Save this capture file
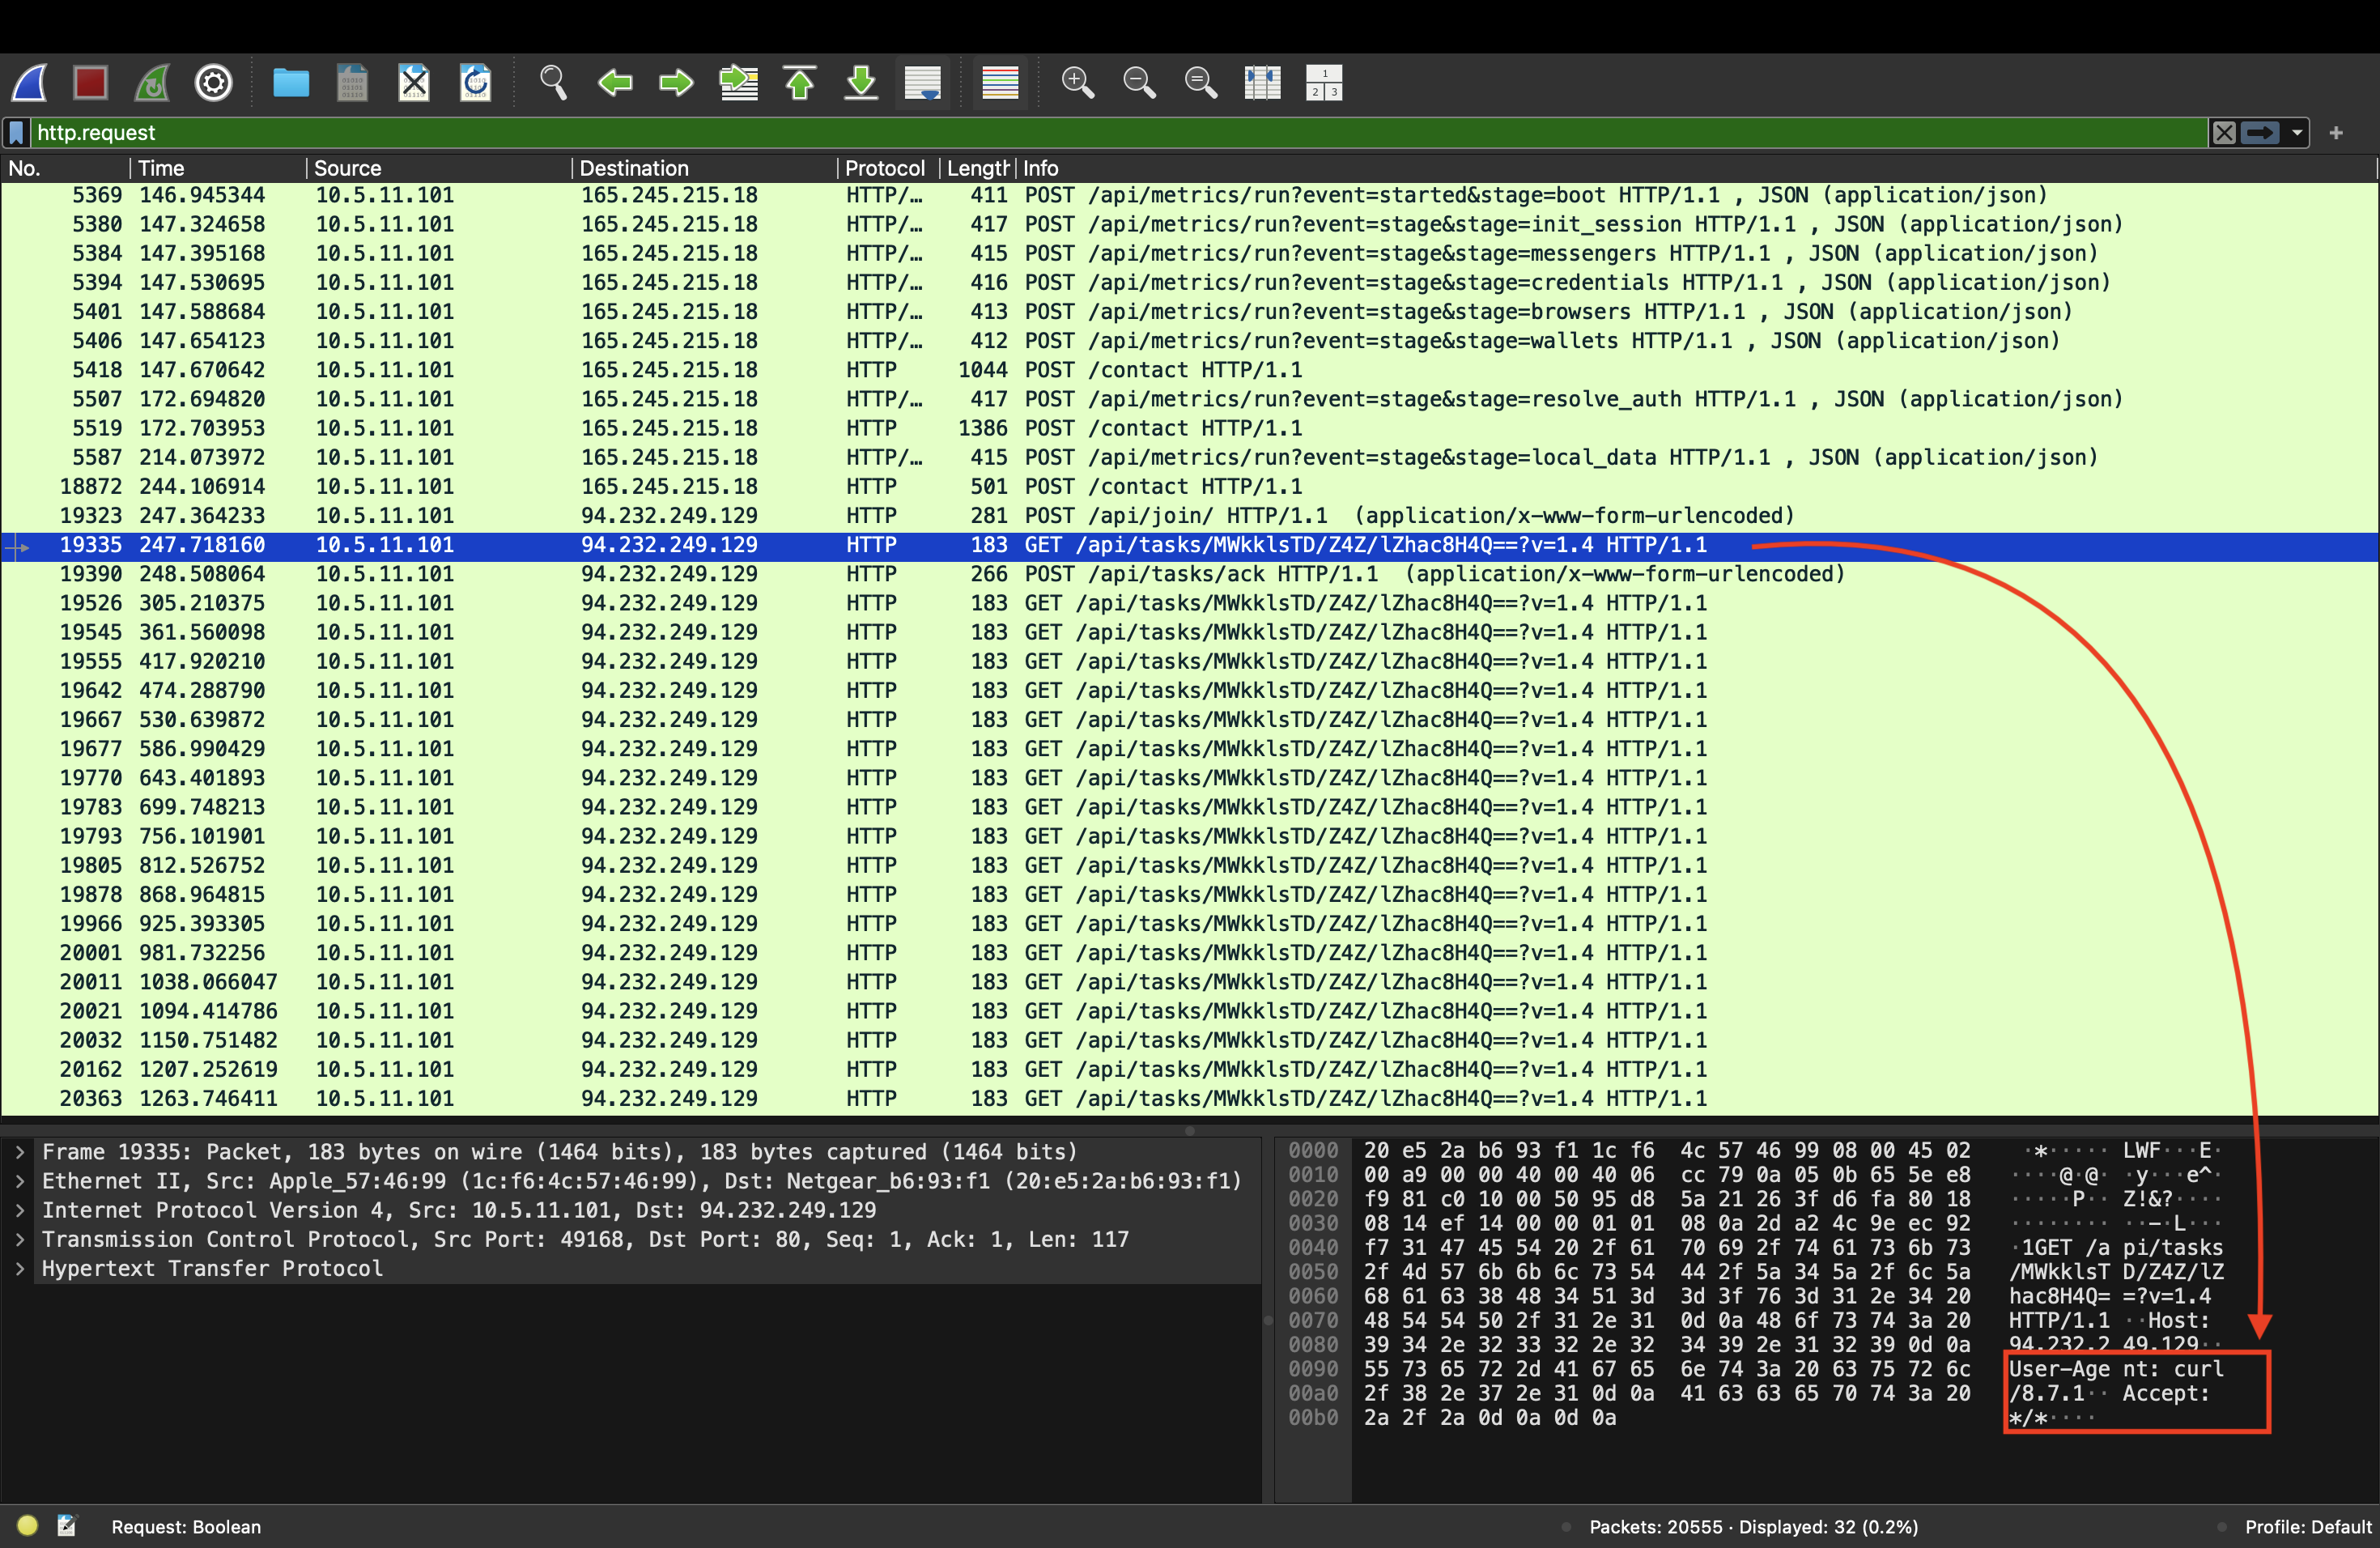Viewport: 2380px width, 1548px height. click(352, 83)
